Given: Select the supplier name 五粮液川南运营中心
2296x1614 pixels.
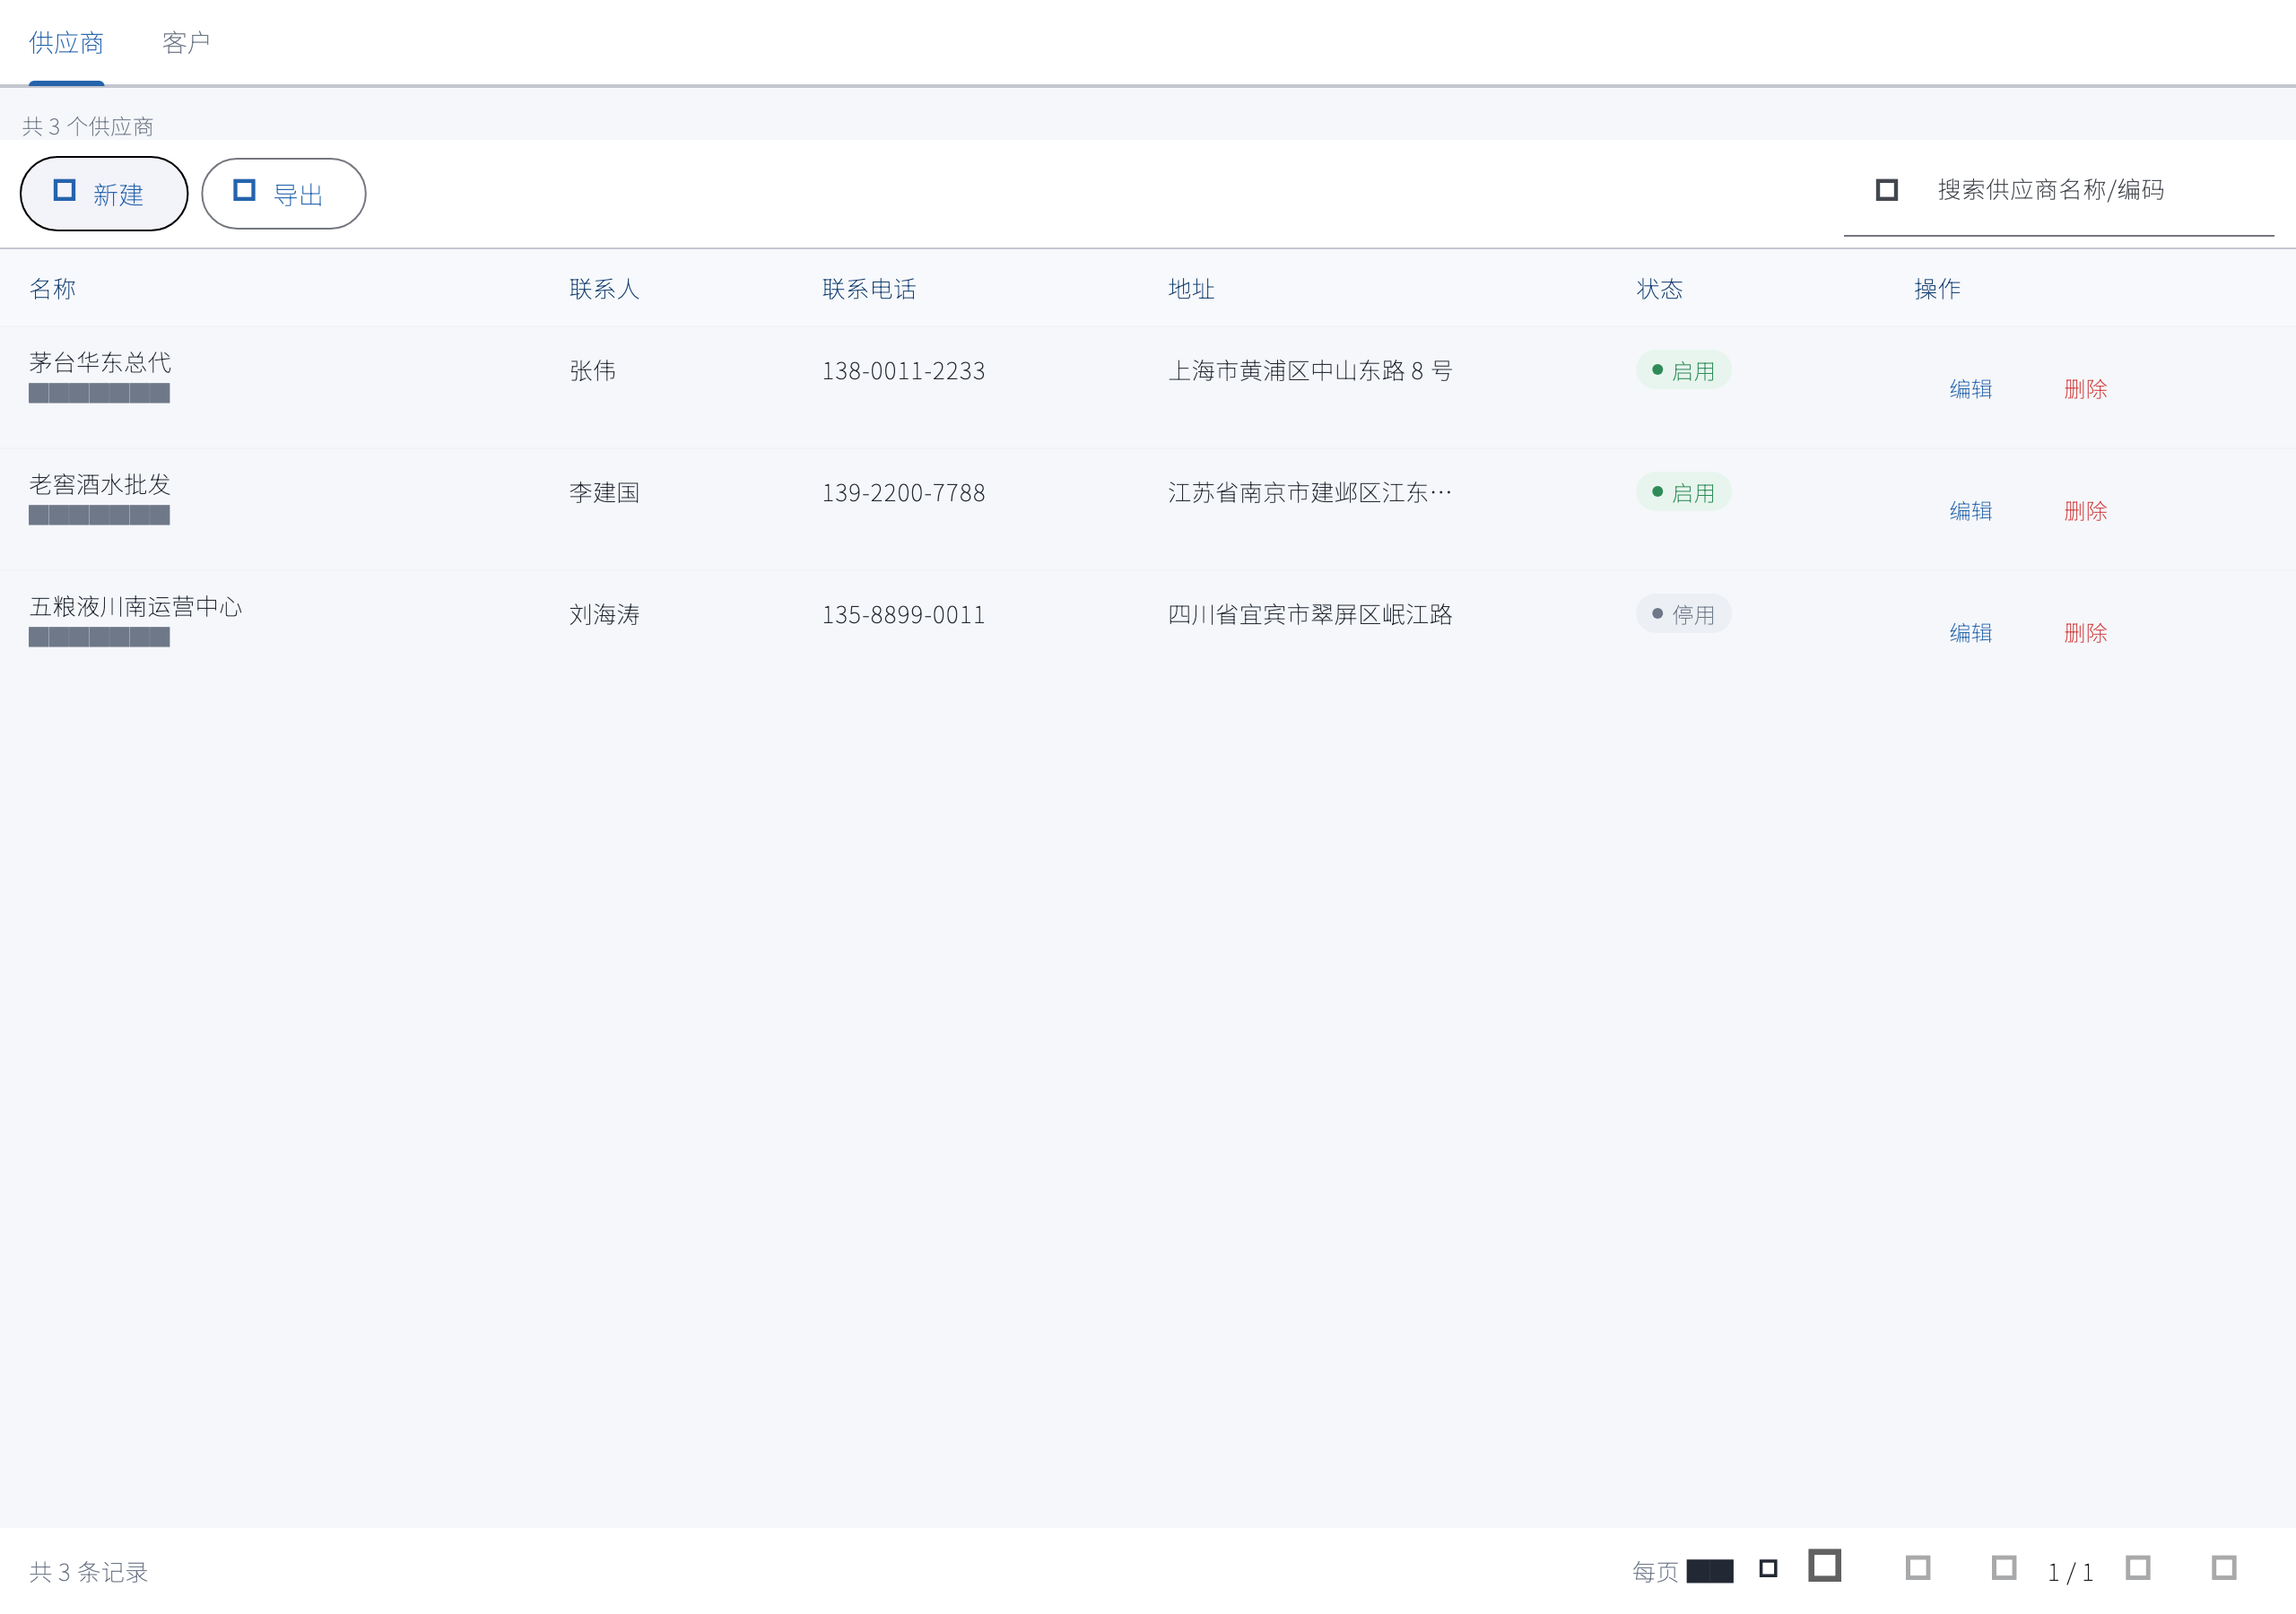Looking at the screenshot, I should 136,606.
